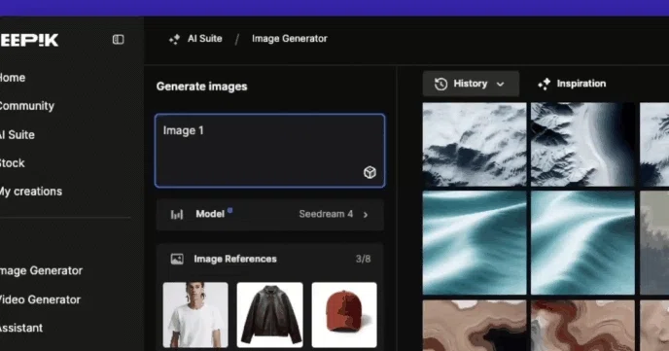The height and width of the screenshot is (351, 669).
Task: Click the Generate images heading
Action: click(x=202, y=87)
